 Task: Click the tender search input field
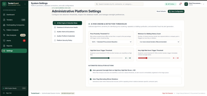tap(119, 4)
